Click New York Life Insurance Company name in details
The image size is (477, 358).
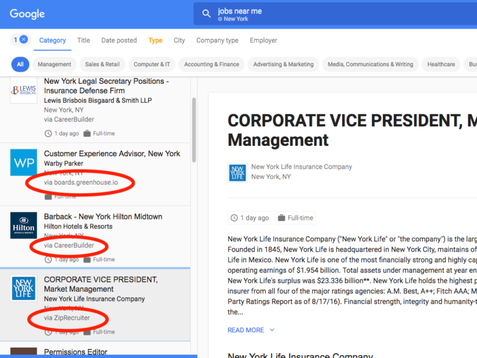click(301, 167)
